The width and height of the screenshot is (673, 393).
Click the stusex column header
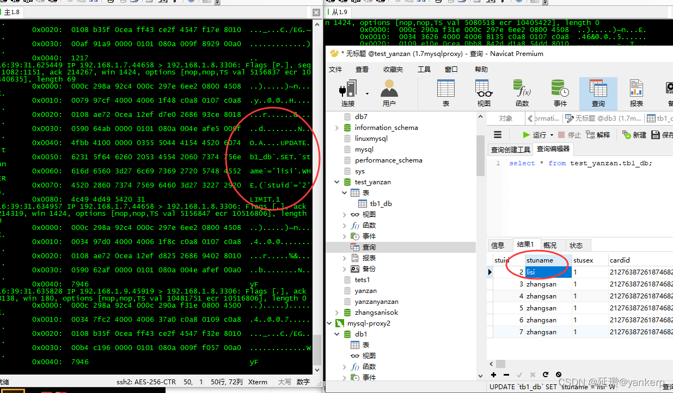pyautogui.click(x=590, y=260)
